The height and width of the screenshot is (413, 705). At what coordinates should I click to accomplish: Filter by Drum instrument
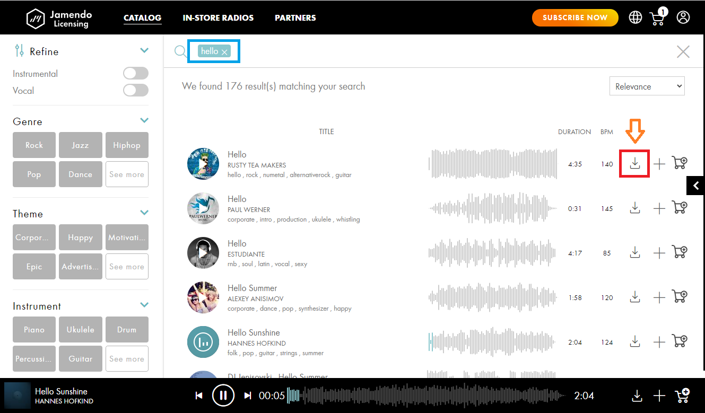(127, 330)
